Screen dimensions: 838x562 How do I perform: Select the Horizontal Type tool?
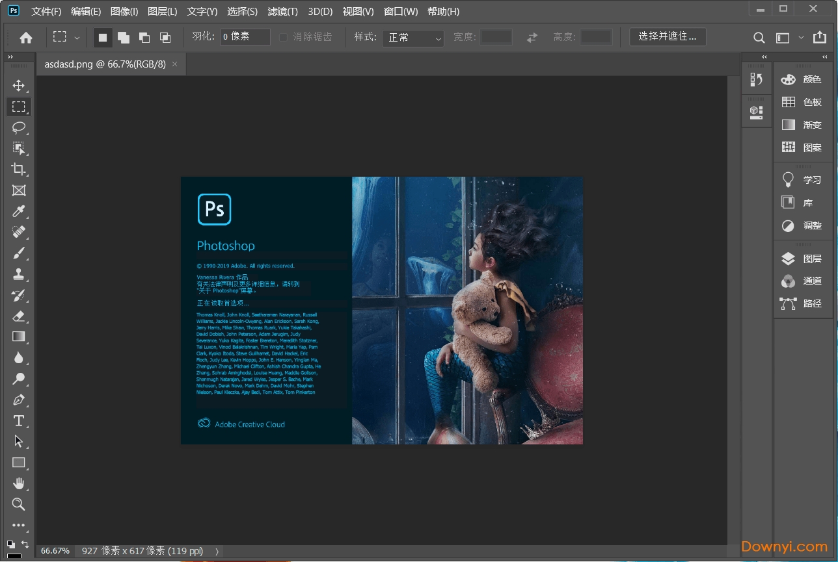19,420
